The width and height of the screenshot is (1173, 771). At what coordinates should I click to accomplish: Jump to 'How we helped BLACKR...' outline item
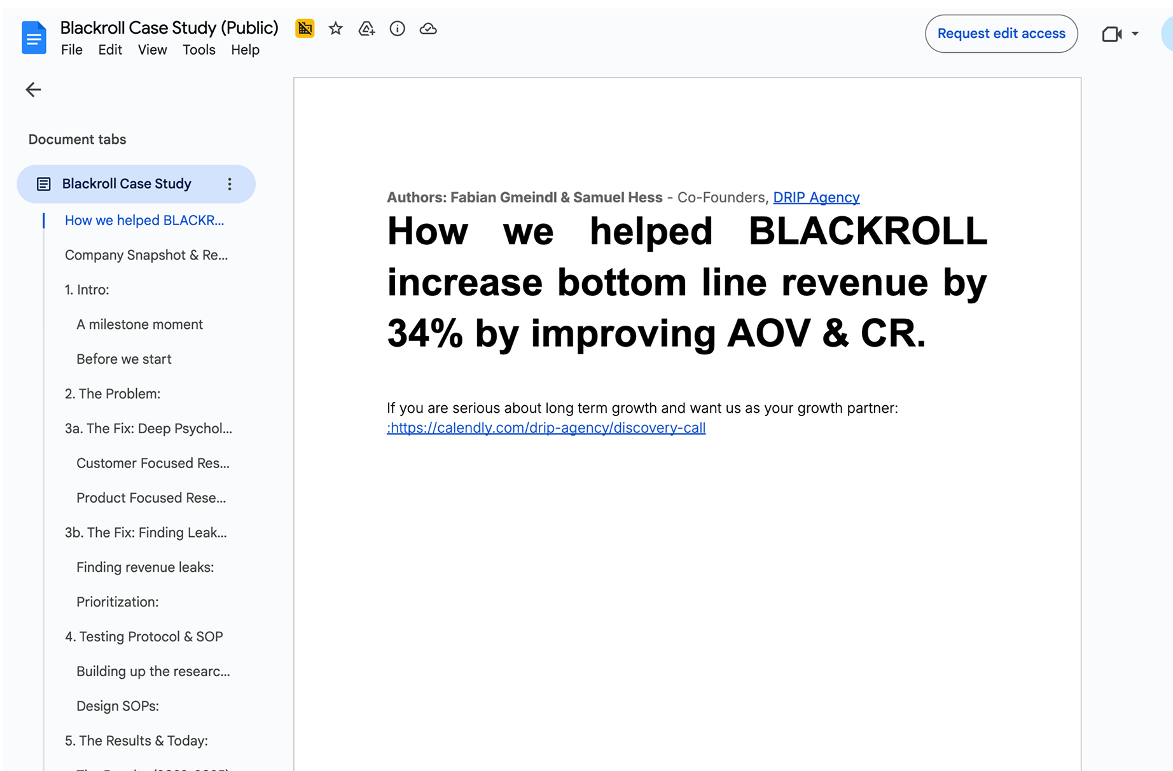[144, 220]
